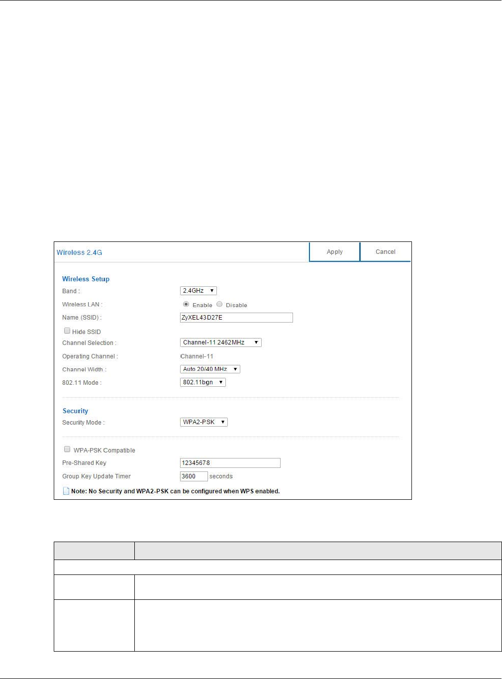502x679 pixels.
Task: Open the 802.11 Mode dropdown
Action: pyautogui.click(x=202, y=382)
